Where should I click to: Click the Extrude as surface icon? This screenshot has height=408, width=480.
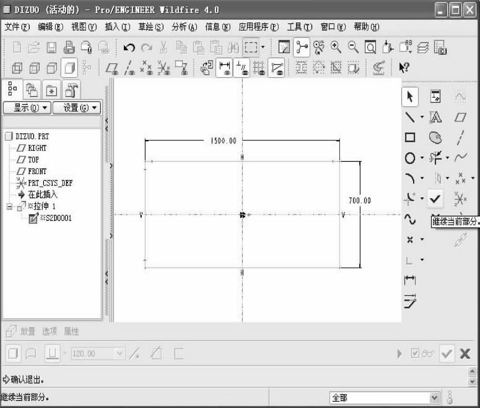(31, 353)
